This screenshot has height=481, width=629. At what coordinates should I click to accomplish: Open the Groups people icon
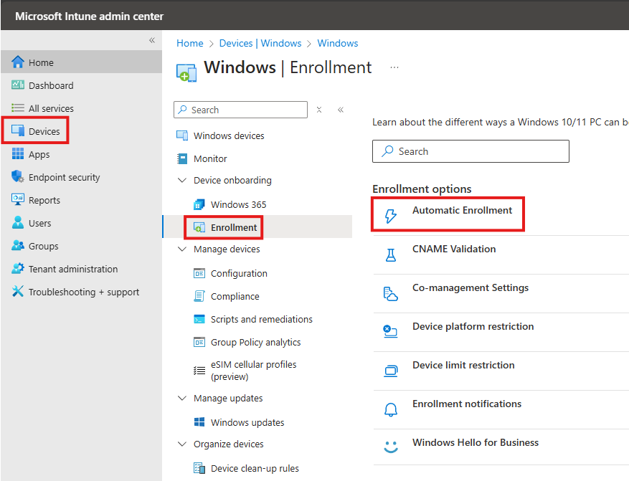pos(18,246)
